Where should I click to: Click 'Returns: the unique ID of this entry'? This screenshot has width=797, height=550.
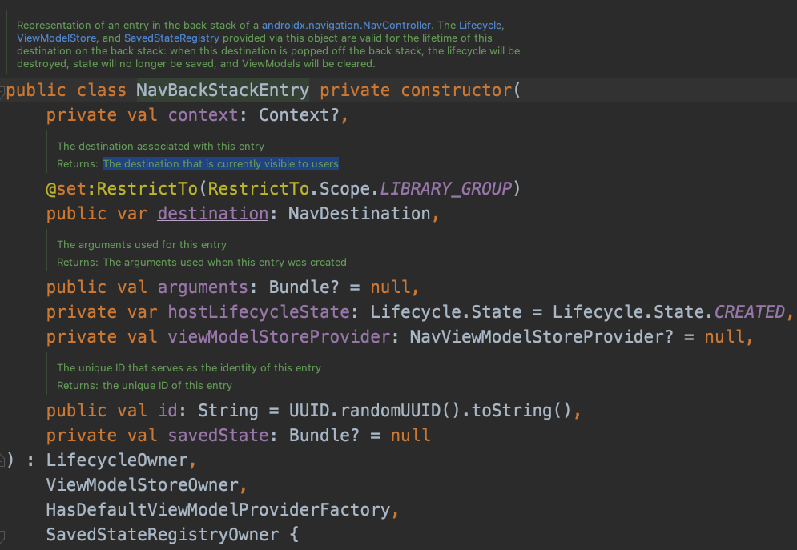point(144,385)
